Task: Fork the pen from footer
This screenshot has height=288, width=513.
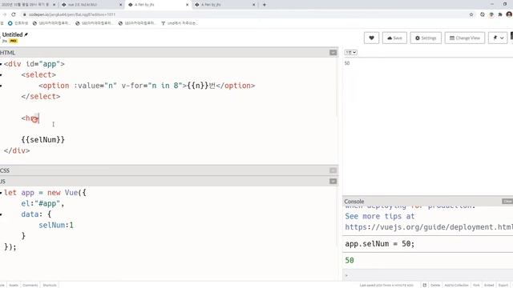Action: [476, 285]
